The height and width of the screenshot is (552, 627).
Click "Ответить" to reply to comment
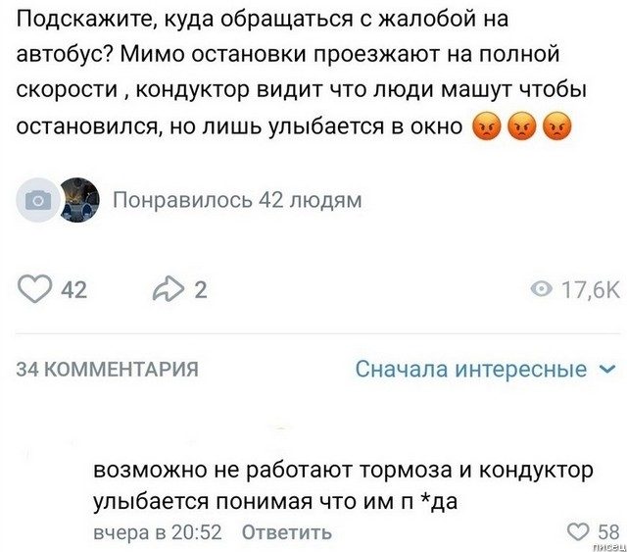[x=286, y=532]
